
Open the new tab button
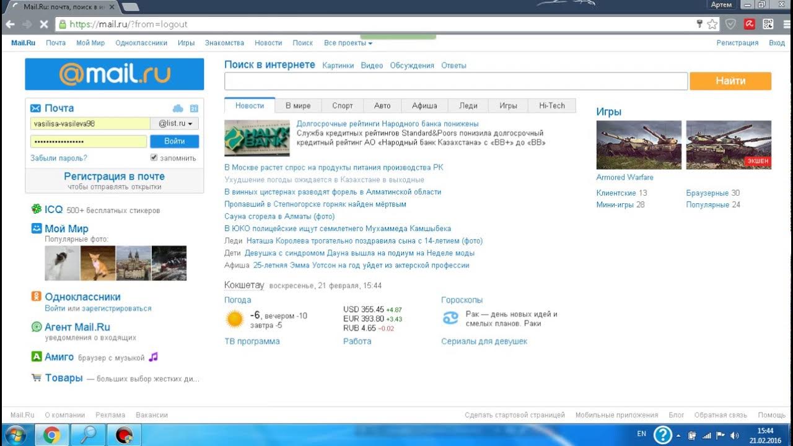(x=130, y=7)
